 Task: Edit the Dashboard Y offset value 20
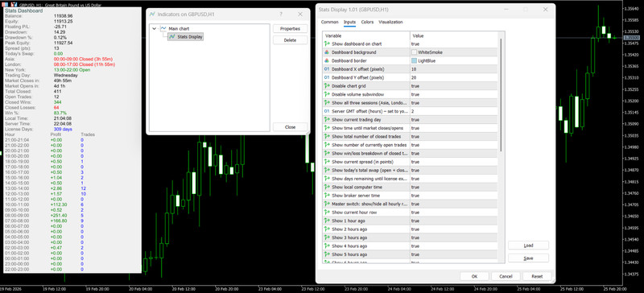click(453, 77)
